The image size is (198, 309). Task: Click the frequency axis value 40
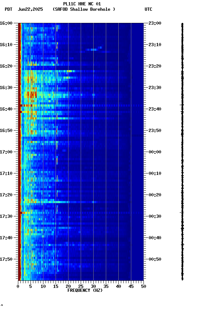pyautogui.click(x=119, y=286)
